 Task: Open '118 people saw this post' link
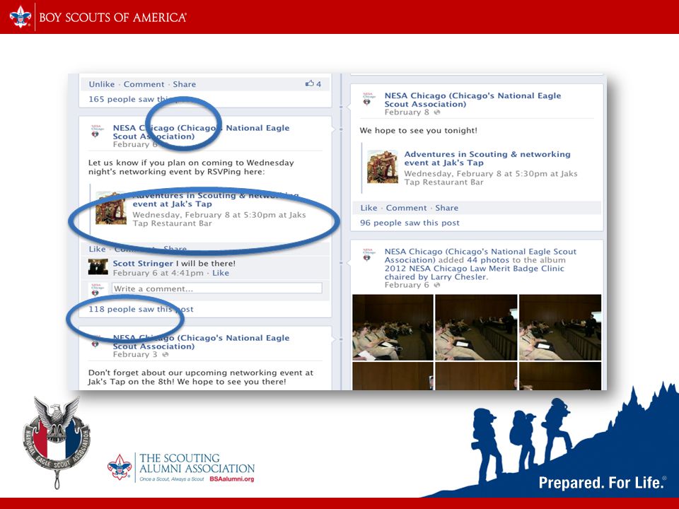[141, 310]
